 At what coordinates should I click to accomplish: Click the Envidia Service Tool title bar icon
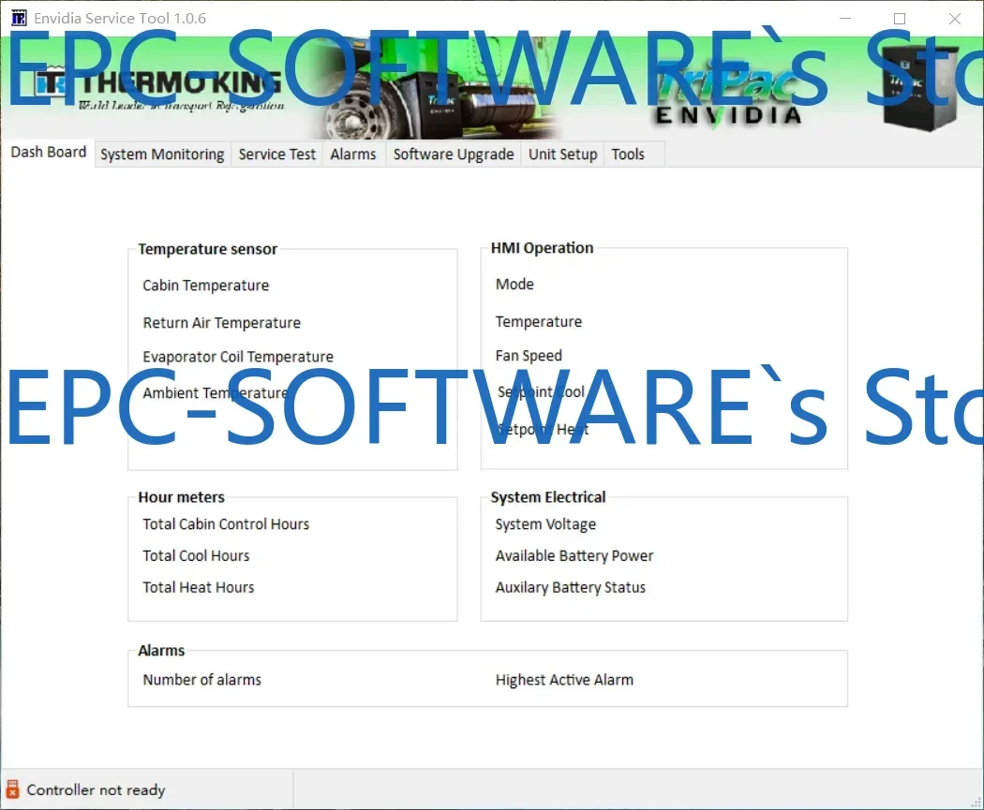18,18
